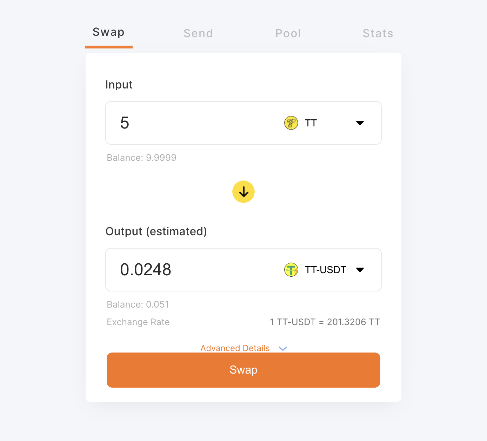Screen dimensions: 487x441
Task: Click the input Balance: 9.9999 text
Action: pos(141,158)
